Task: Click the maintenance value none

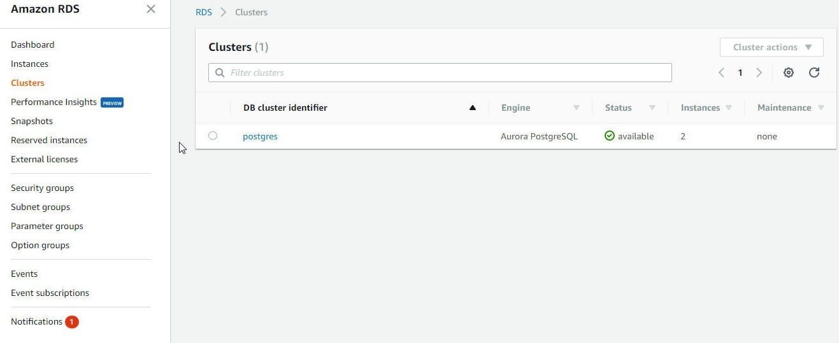Action: (767, 136)
